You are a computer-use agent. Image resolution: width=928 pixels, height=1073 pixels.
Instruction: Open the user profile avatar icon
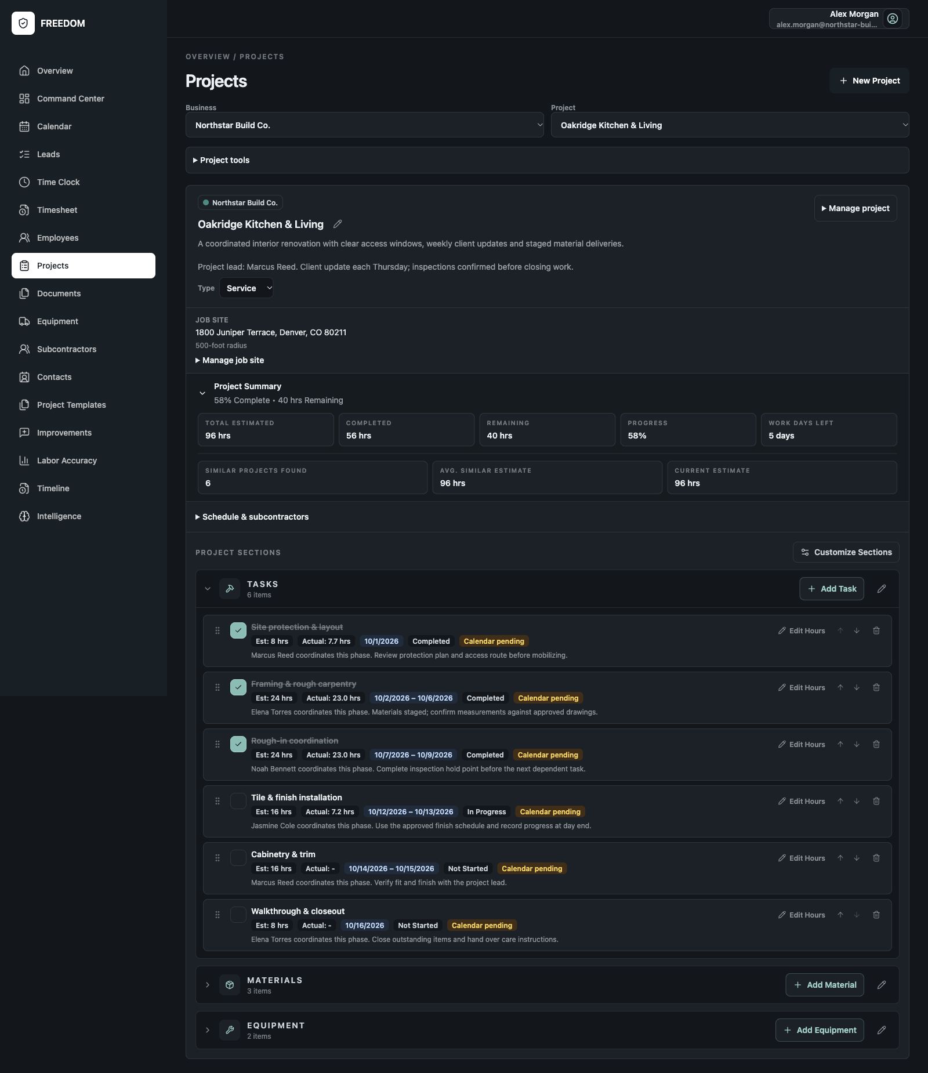[x=893, y=19]
